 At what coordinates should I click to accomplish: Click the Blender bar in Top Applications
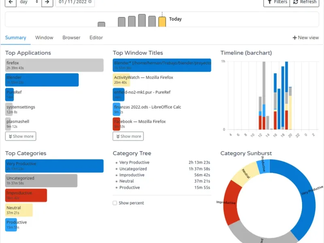point(42,80)
